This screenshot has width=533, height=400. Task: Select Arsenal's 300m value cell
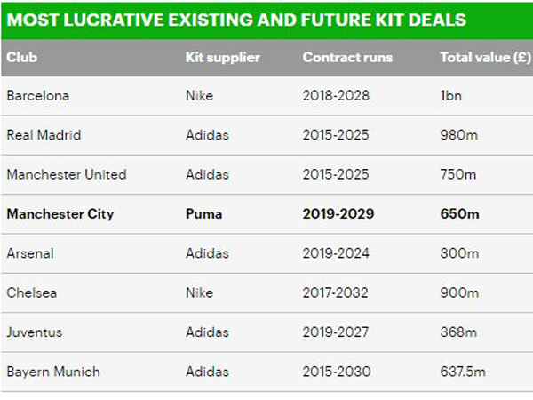pyautogui.click(x=457, y=253)
